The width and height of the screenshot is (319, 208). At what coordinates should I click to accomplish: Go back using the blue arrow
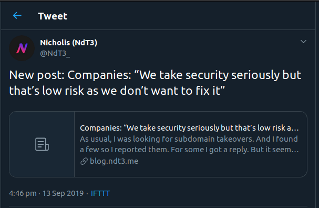(x=17, y=15)
